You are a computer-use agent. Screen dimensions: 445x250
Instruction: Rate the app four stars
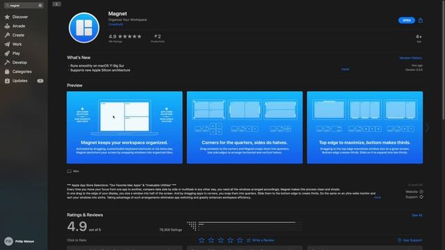[230, 240]
